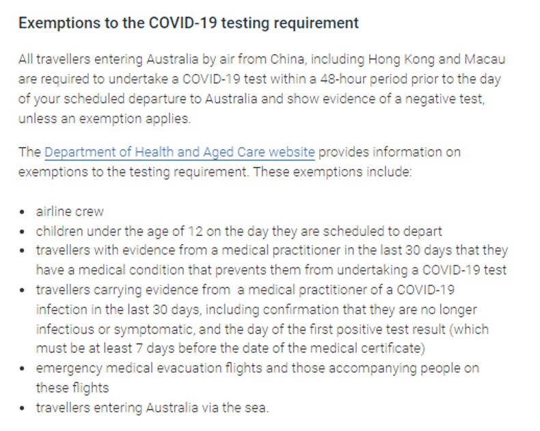The width and height of the screenshot is (540, 431).
Task: Click the bullet about medical condition preventing a test
Action: 271,260
